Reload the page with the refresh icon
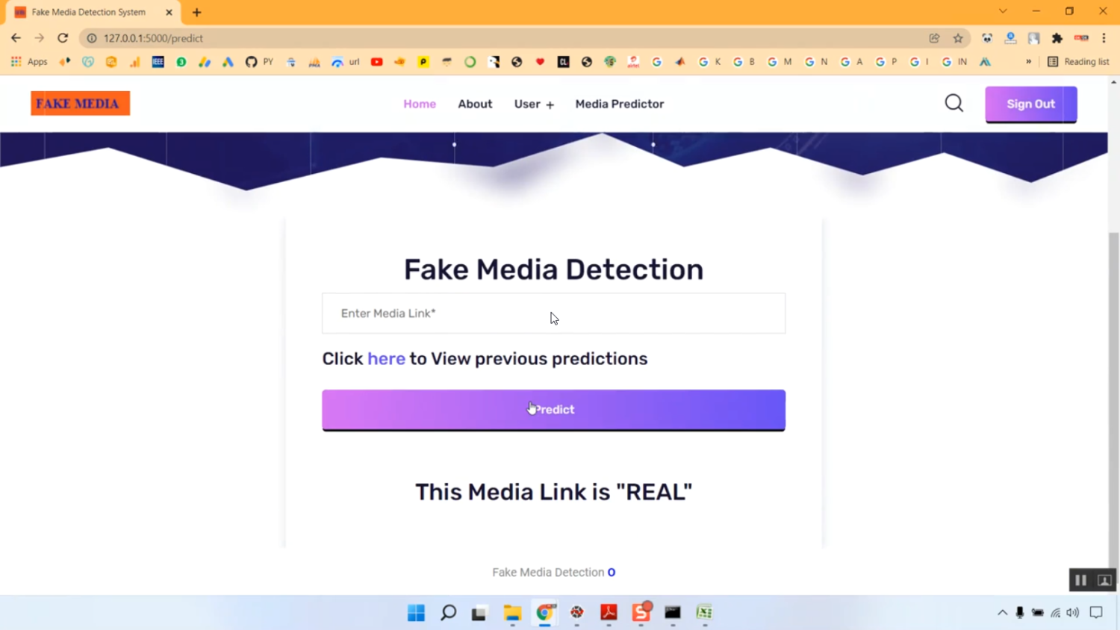 (x=63, y=38)
